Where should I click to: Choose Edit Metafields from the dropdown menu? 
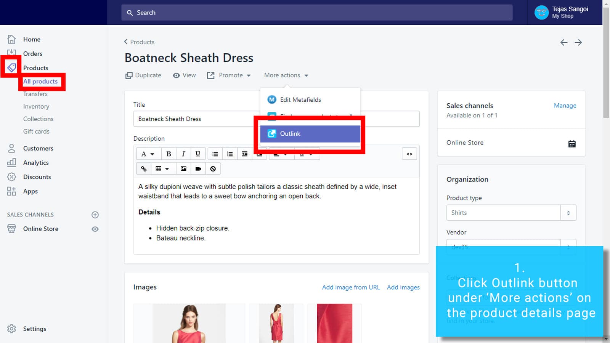click(x=300, y=99)
